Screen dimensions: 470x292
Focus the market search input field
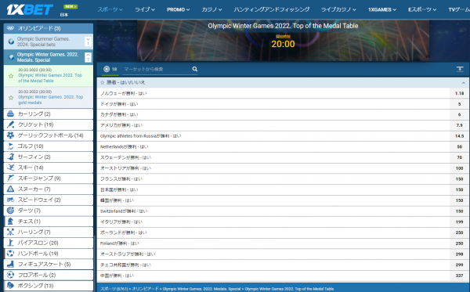pos(156,69)
